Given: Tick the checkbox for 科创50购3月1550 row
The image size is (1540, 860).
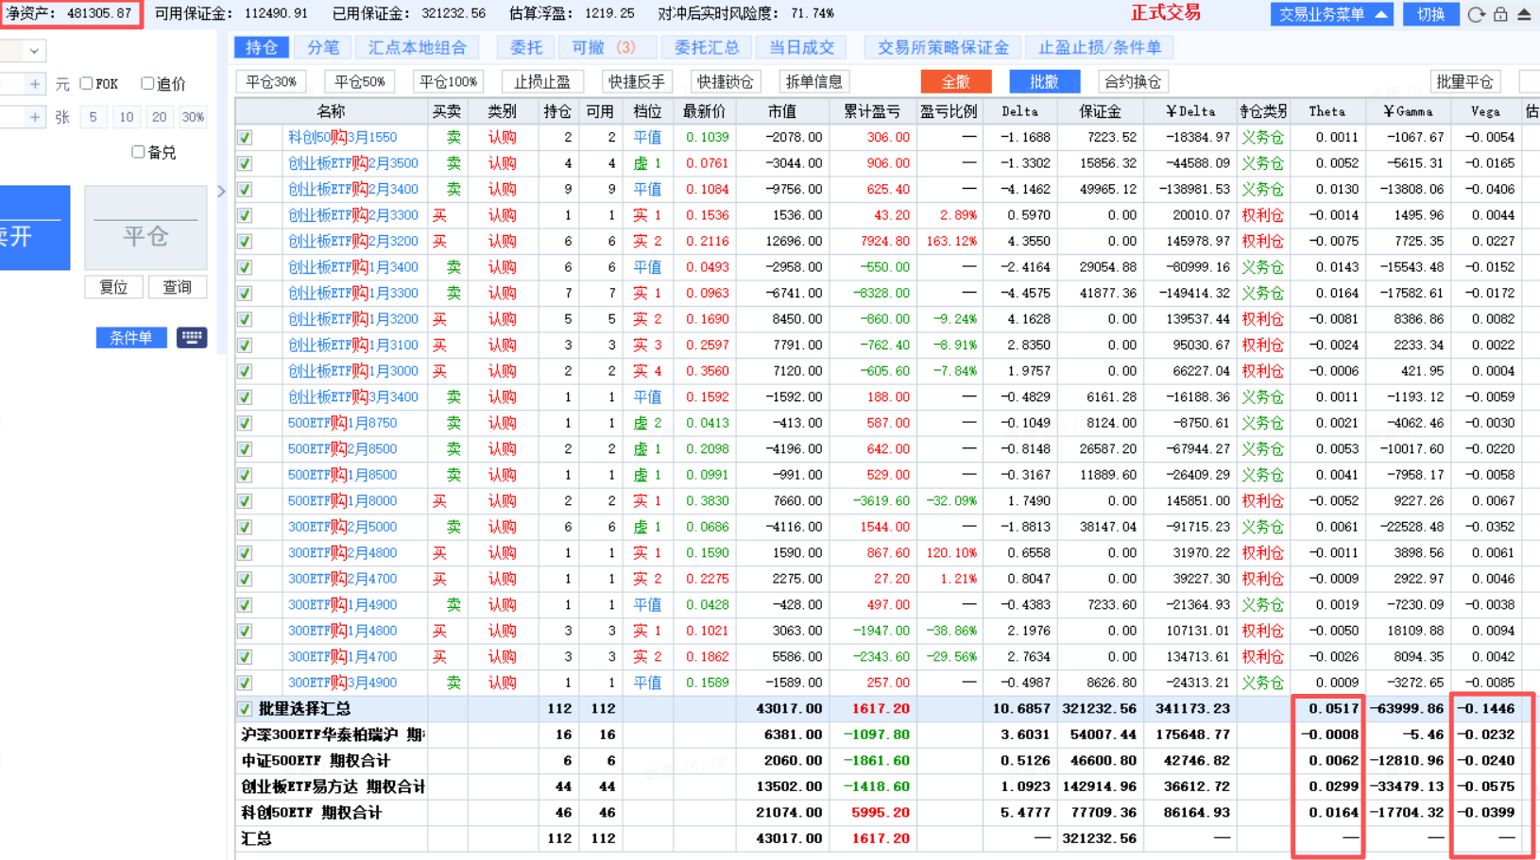Looking at the screenshot, I should point(246,138).
